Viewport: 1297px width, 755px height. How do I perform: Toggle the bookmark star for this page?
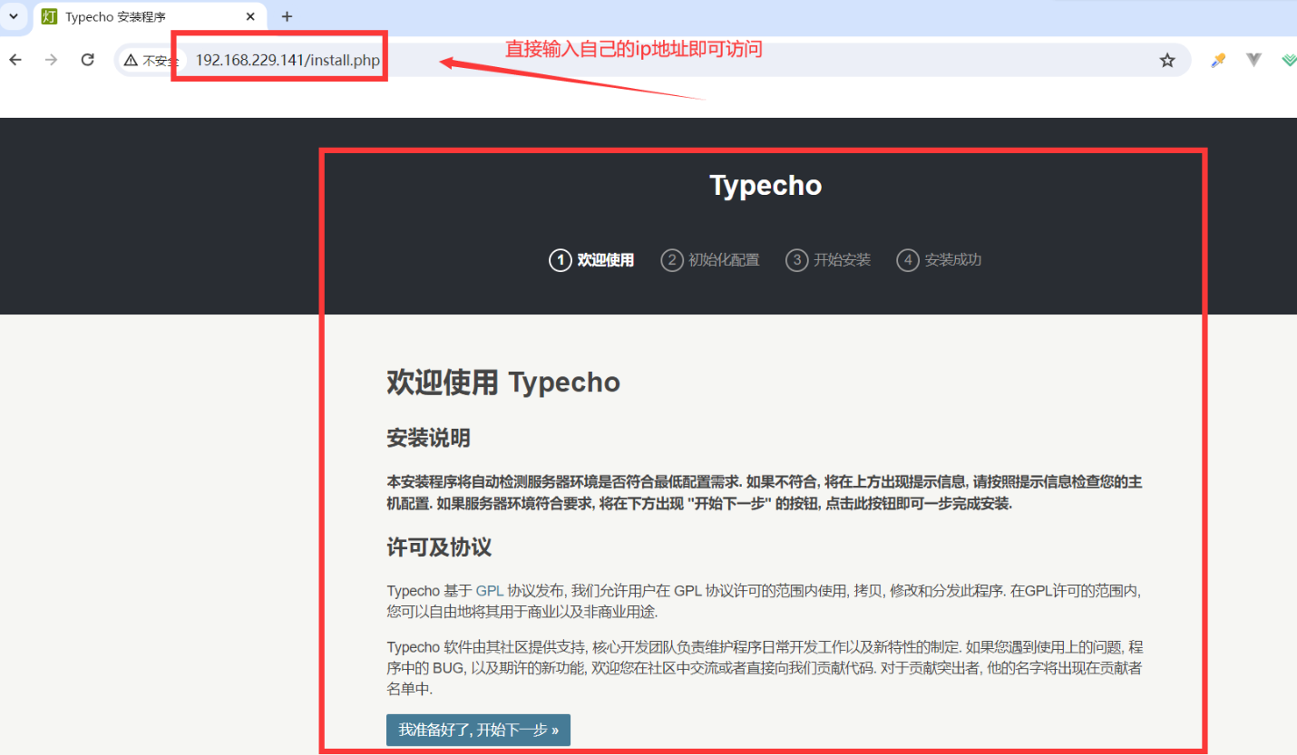click(x=1167, y=60)
